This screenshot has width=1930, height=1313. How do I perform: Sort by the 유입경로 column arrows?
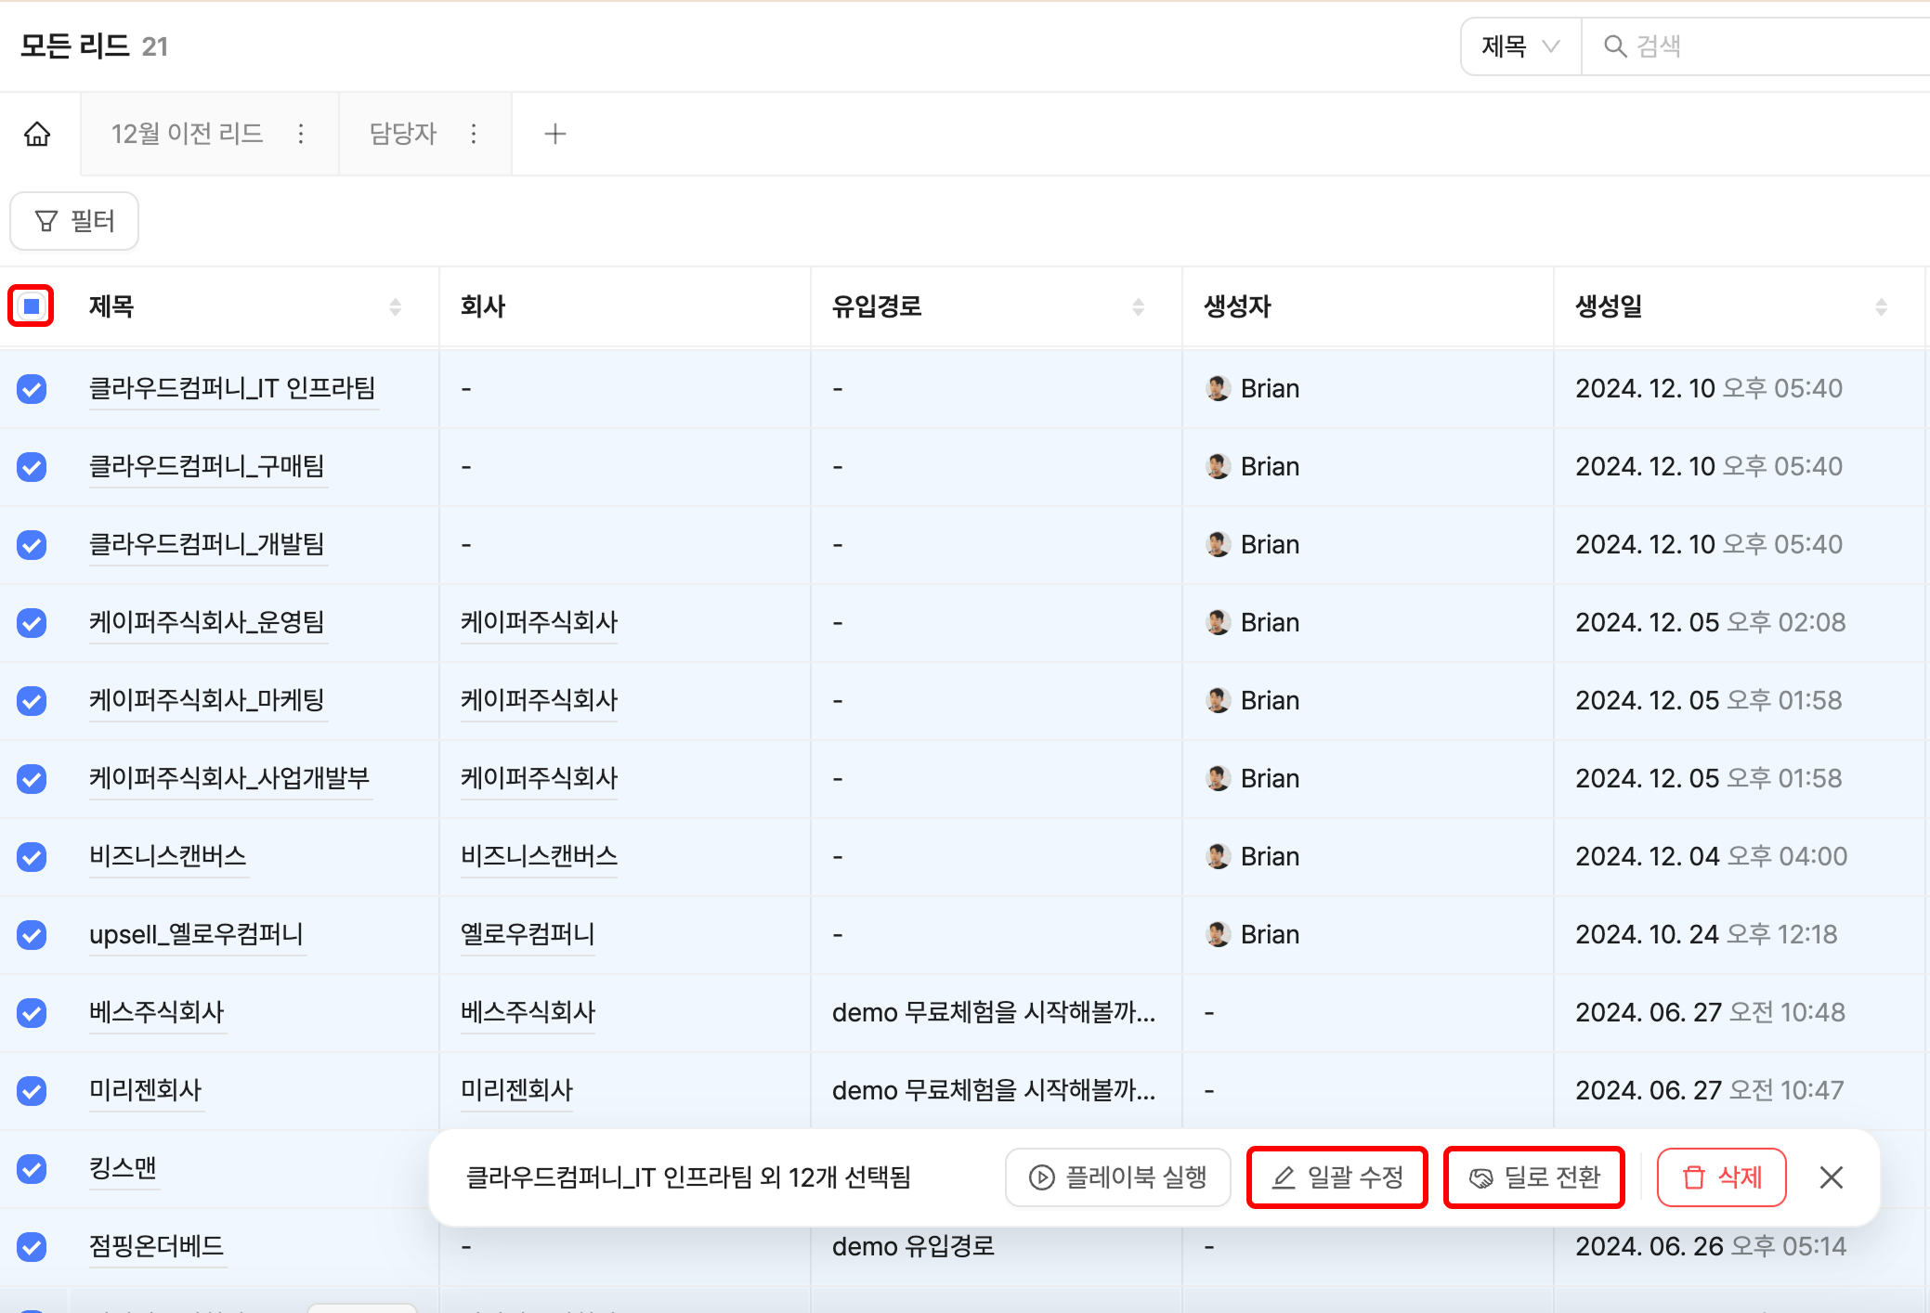tap(1138, 306)
